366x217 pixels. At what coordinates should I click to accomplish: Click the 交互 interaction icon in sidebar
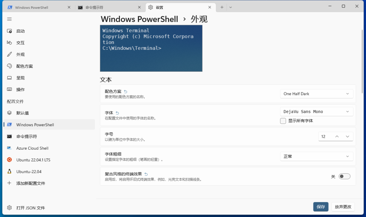click(9, 43)
